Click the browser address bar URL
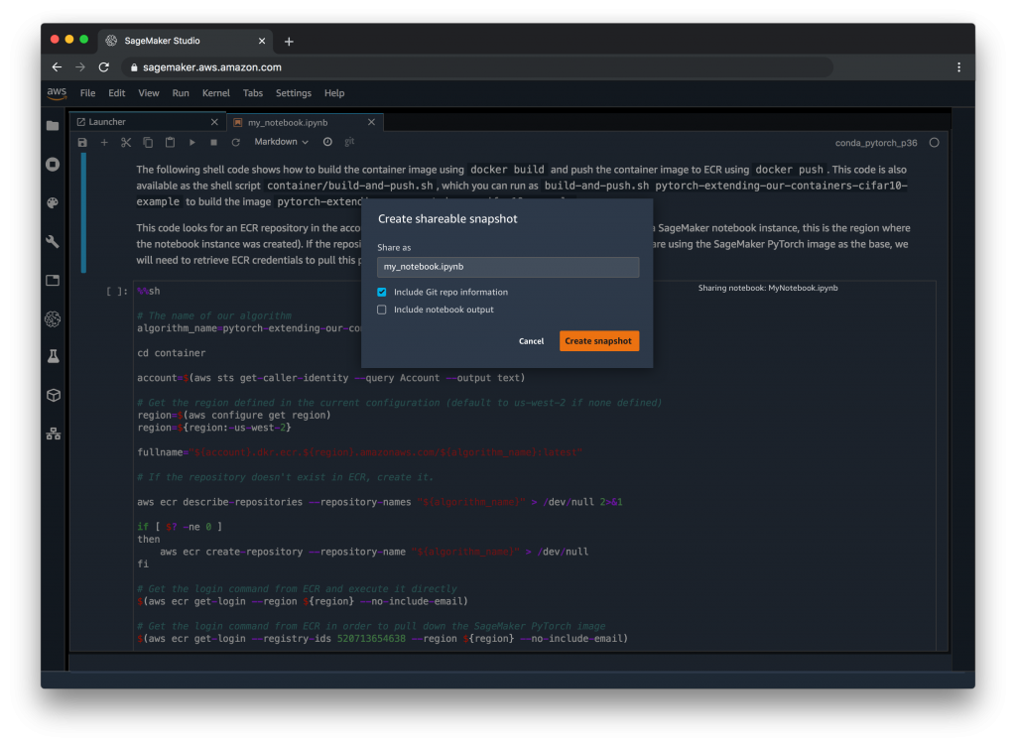Screen dimensions: 1016x747 click(x=212, y=67)
